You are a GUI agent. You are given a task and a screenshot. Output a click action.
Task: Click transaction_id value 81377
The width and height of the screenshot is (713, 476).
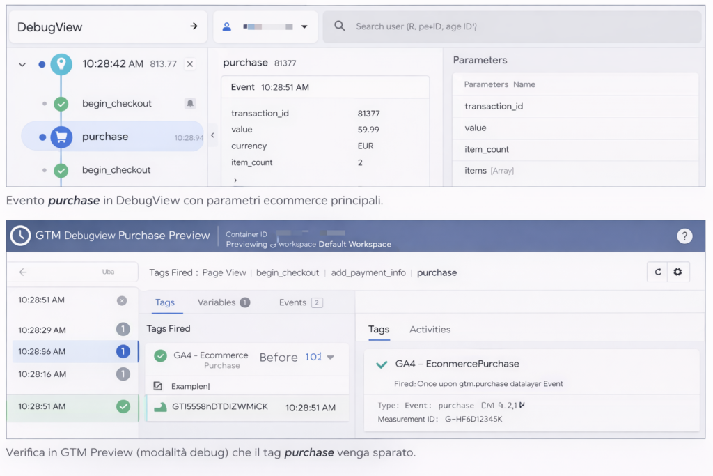(x=368, y=114)
